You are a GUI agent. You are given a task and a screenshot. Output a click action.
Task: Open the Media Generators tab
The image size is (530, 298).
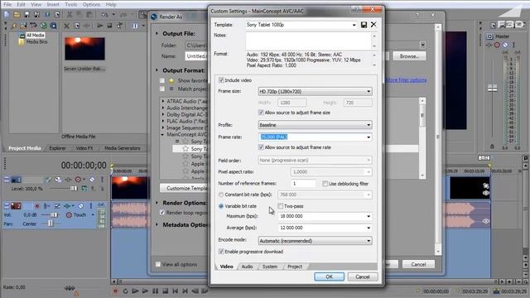click(122, 148)
